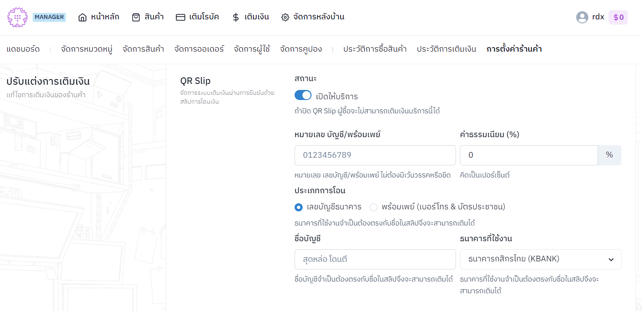
Task: Click the QR Slip section heading
Action: [195, 81]
